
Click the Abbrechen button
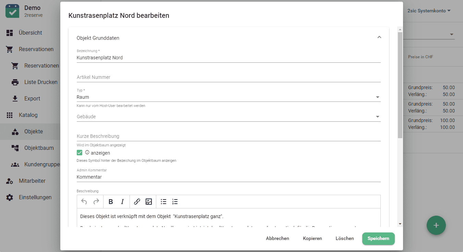tap(277, 238)
